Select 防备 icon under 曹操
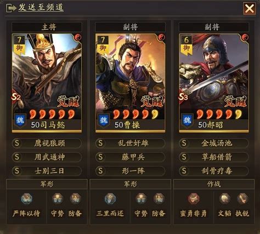Viewport: 260px width, 234px height. click(x=159, y=199)
